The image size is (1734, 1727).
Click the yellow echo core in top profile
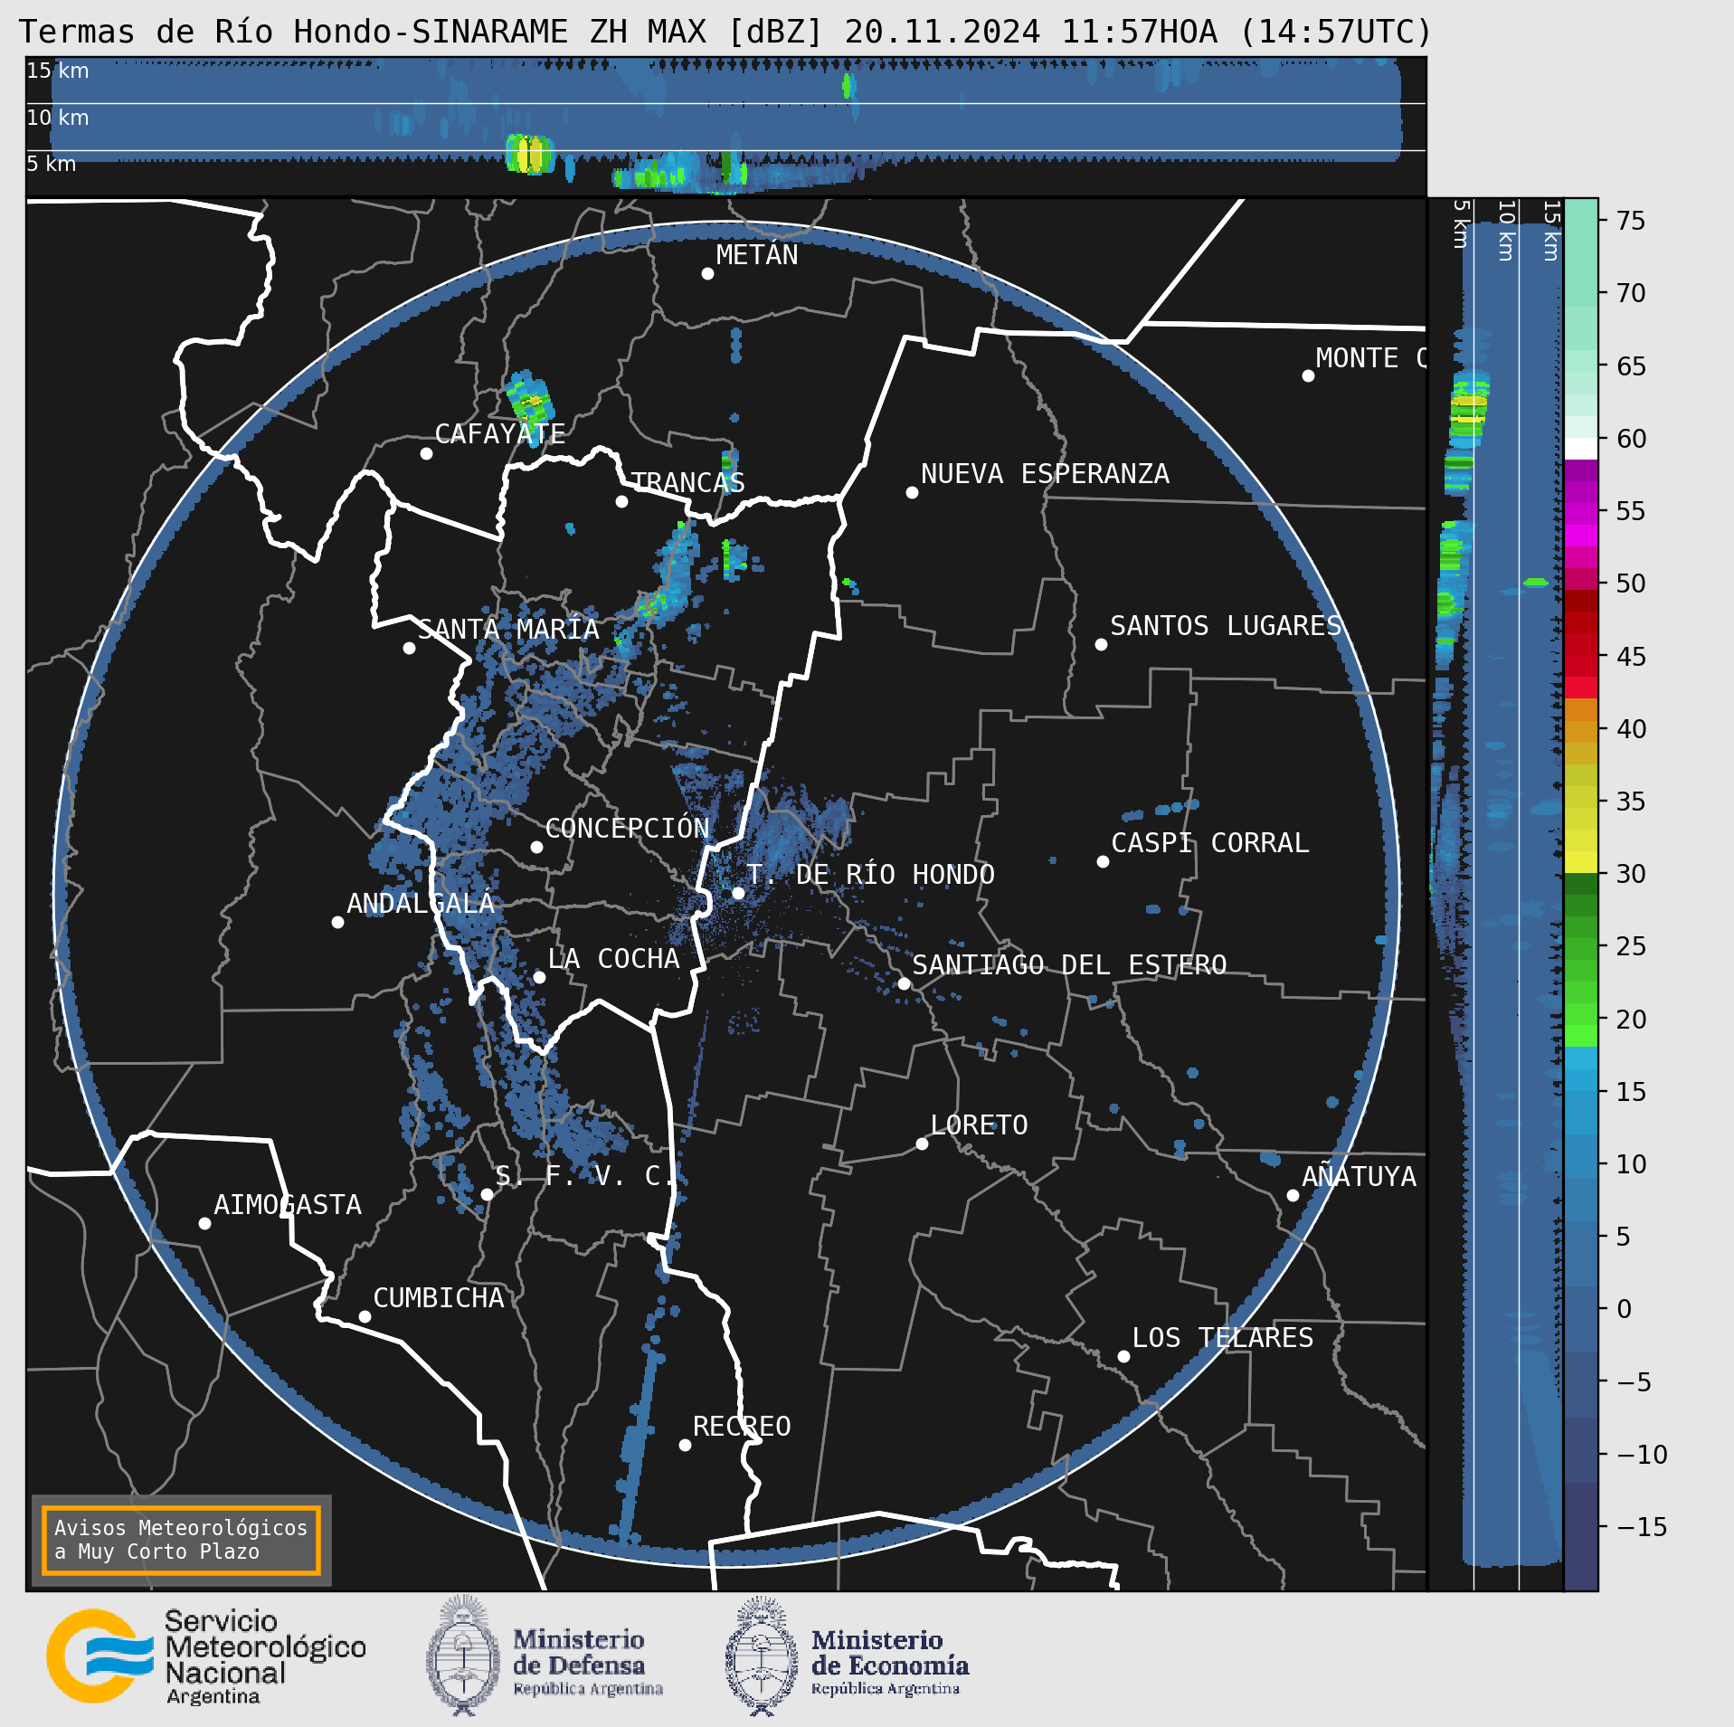[529, 155]
